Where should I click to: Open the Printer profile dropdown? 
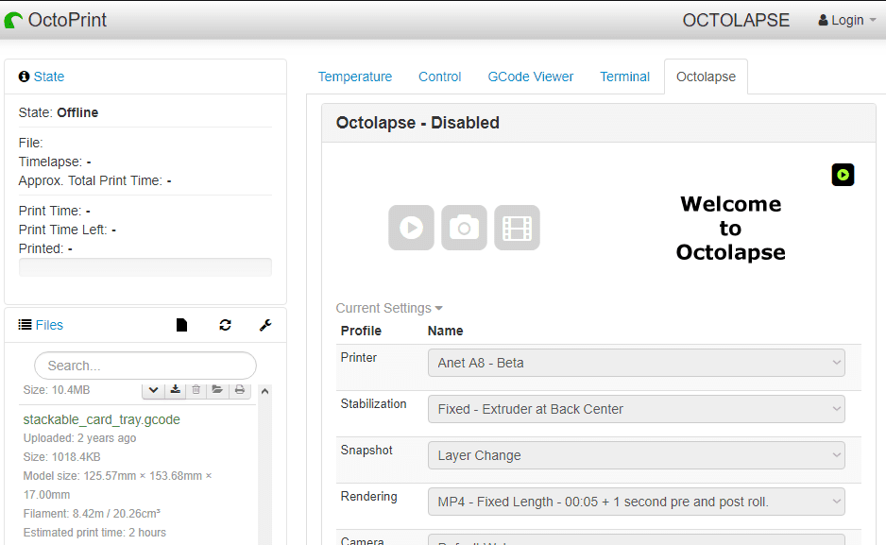pos(637,363)
